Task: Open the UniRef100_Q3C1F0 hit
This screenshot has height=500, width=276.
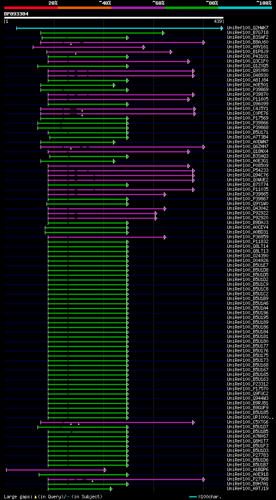Action: point(248,61)
